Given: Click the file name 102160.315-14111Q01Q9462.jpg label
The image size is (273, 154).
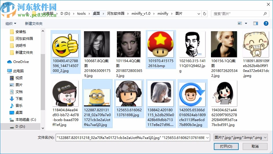Looking at the screenshot, I should pos(192,66).
